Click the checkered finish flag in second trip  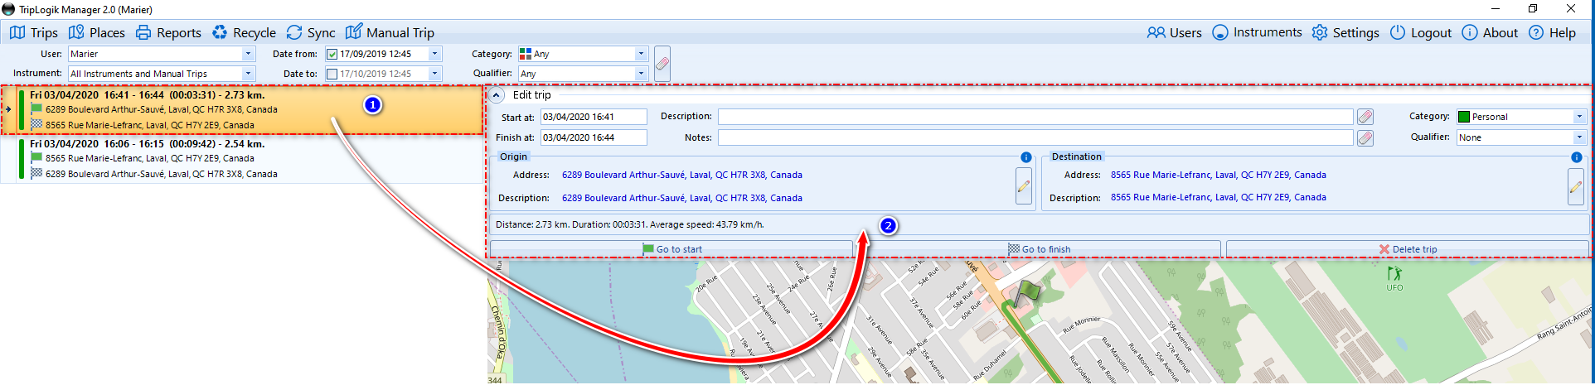pyautogui.click(x=36, y=173)
